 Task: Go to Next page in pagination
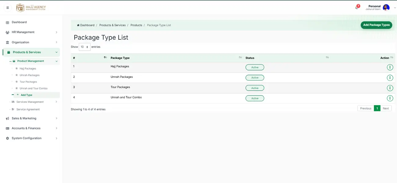coord(386,108)
